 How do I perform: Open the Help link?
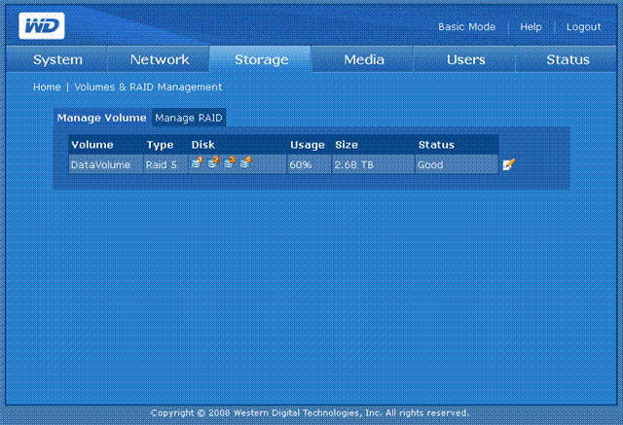[531, 27]
